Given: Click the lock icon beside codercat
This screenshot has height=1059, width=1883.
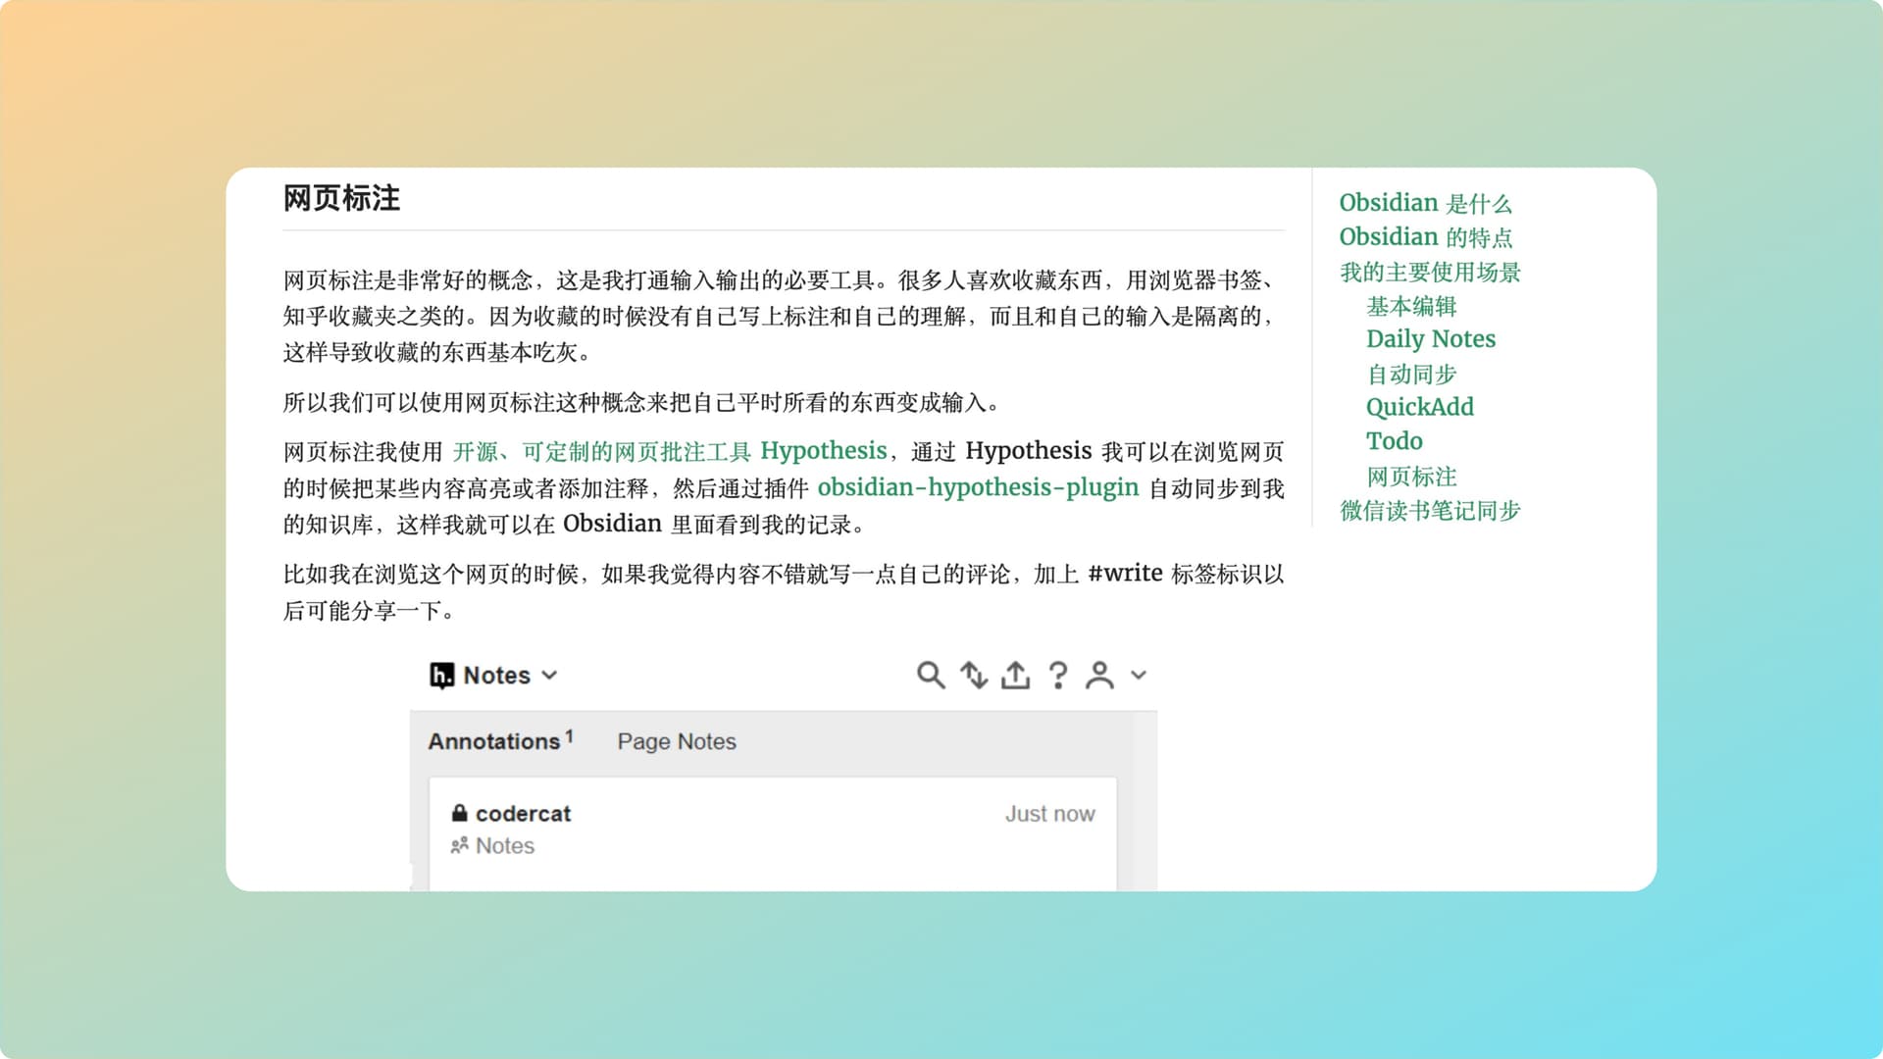Looking at the screenshot, I should coord(459,813).
